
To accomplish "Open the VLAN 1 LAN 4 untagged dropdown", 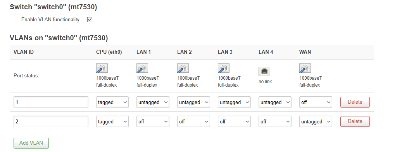I will [x=275, y=102].
